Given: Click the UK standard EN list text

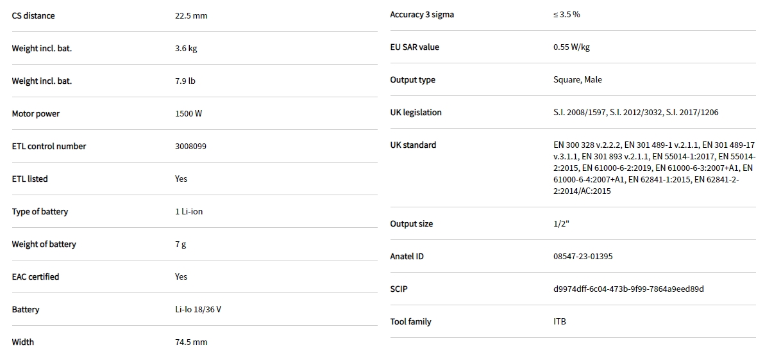Looking at the screenshot, I should click(653, 168).
